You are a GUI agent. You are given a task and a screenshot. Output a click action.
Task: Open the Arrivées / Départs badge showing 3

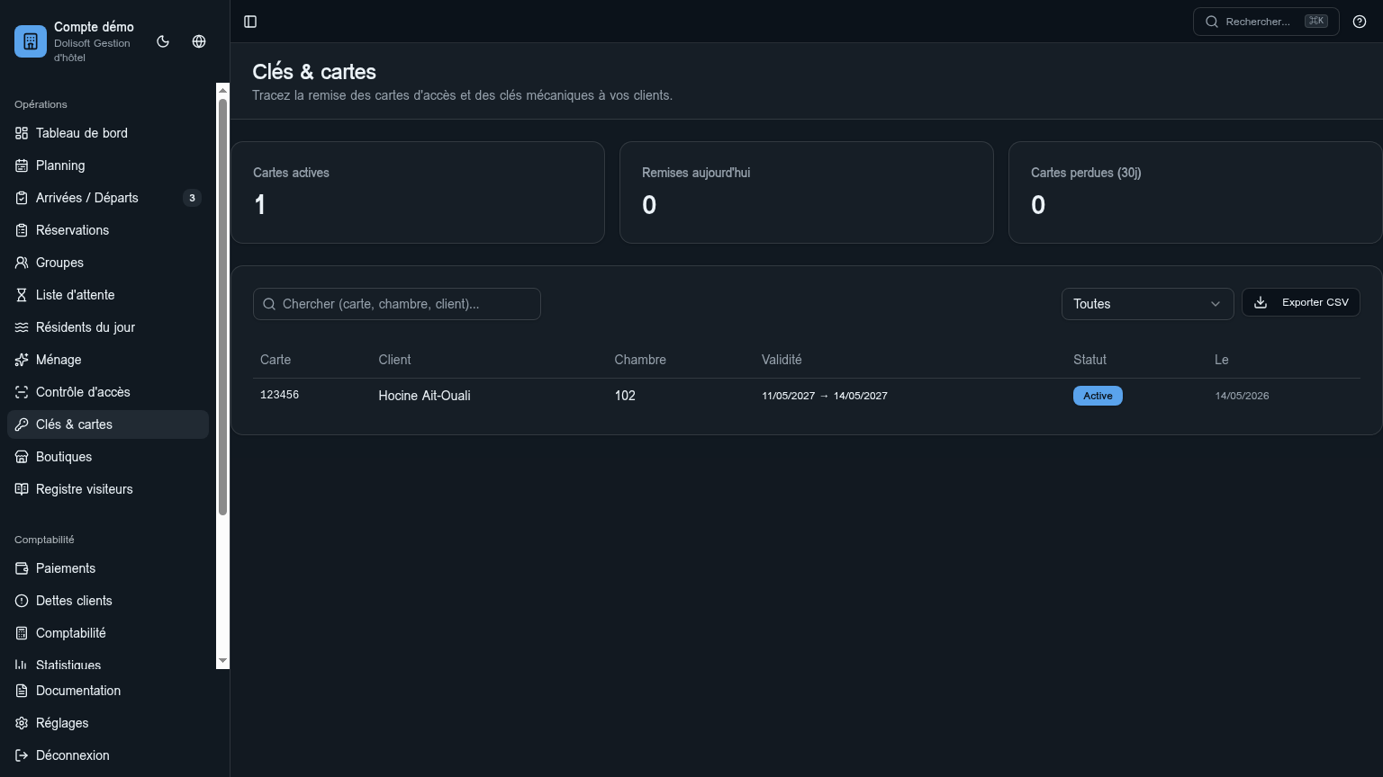point(192,198)
